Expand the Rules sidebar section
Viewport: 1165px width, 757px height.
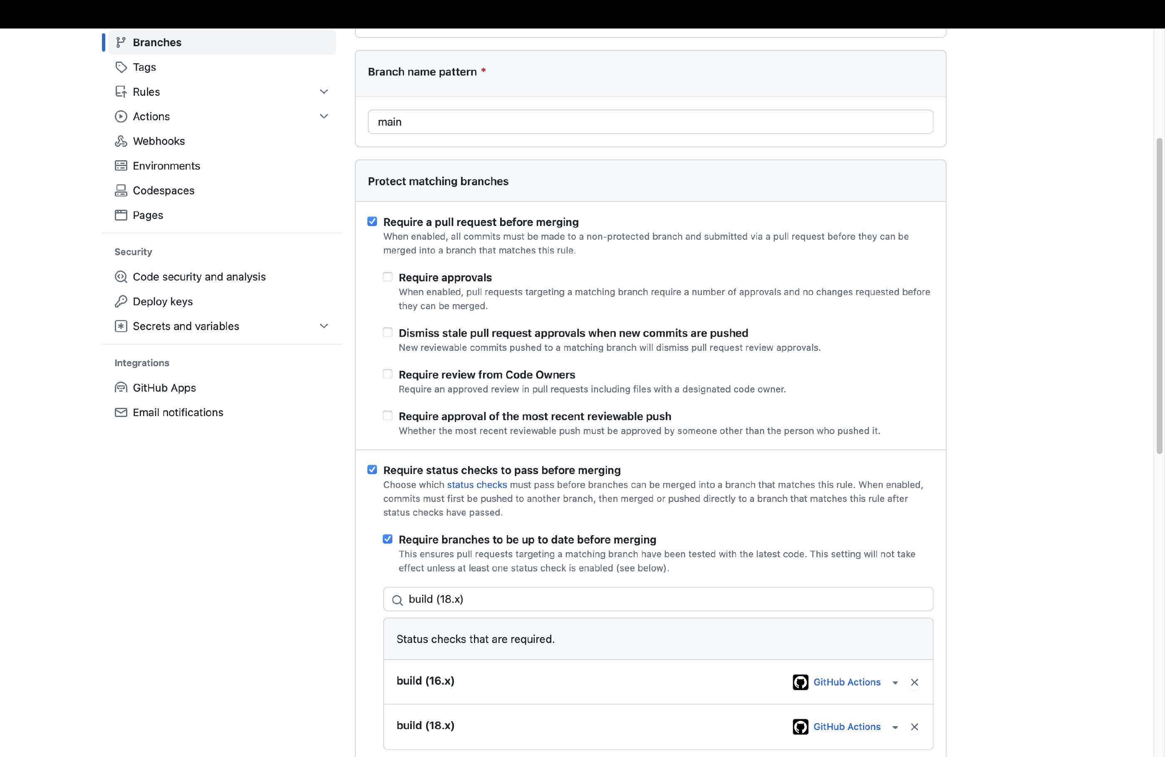(324, 92)
